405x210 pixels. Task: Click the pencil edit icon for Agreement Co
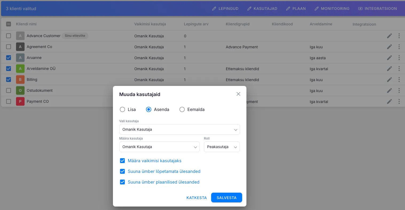tap(389, 47)
